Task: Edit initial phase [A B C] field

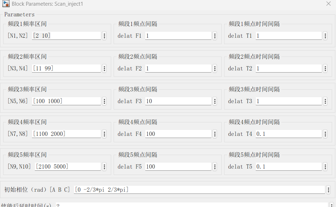Action: click(x=200, y=190)
